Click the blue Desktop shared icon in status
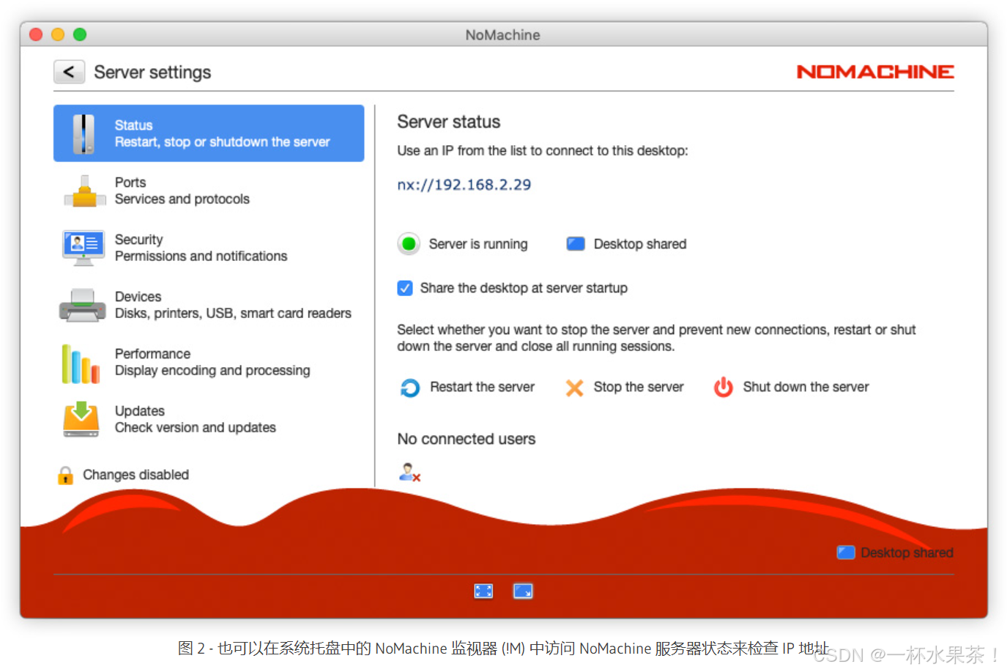 pyautogui.click(x=576, y=243)
